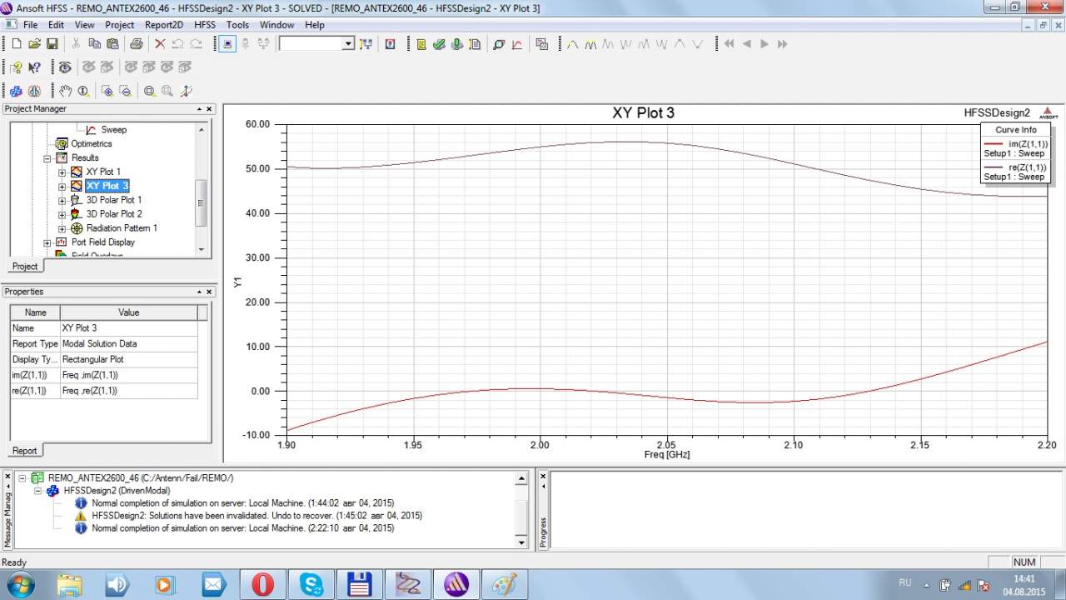Click the Open folder toolbar icon

tap(34, 44)
